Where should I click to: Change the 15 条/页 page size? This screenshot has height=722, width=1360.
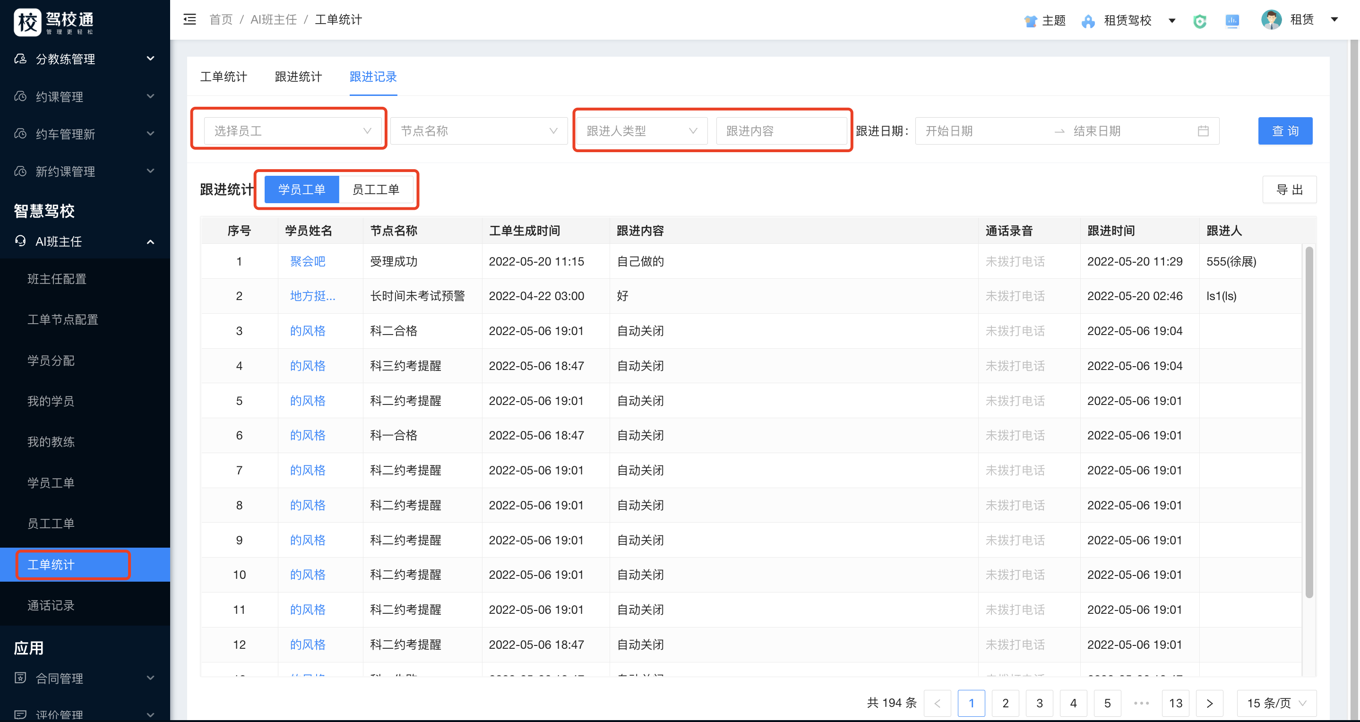[1276, 703]
